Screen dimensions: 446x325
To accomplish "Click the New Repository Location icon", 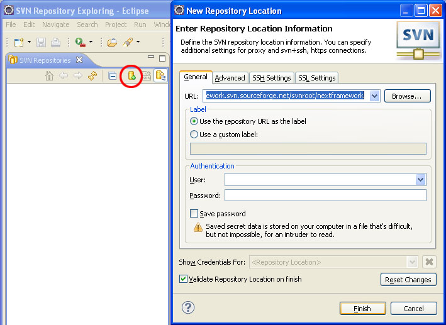I will coord(131,75).
